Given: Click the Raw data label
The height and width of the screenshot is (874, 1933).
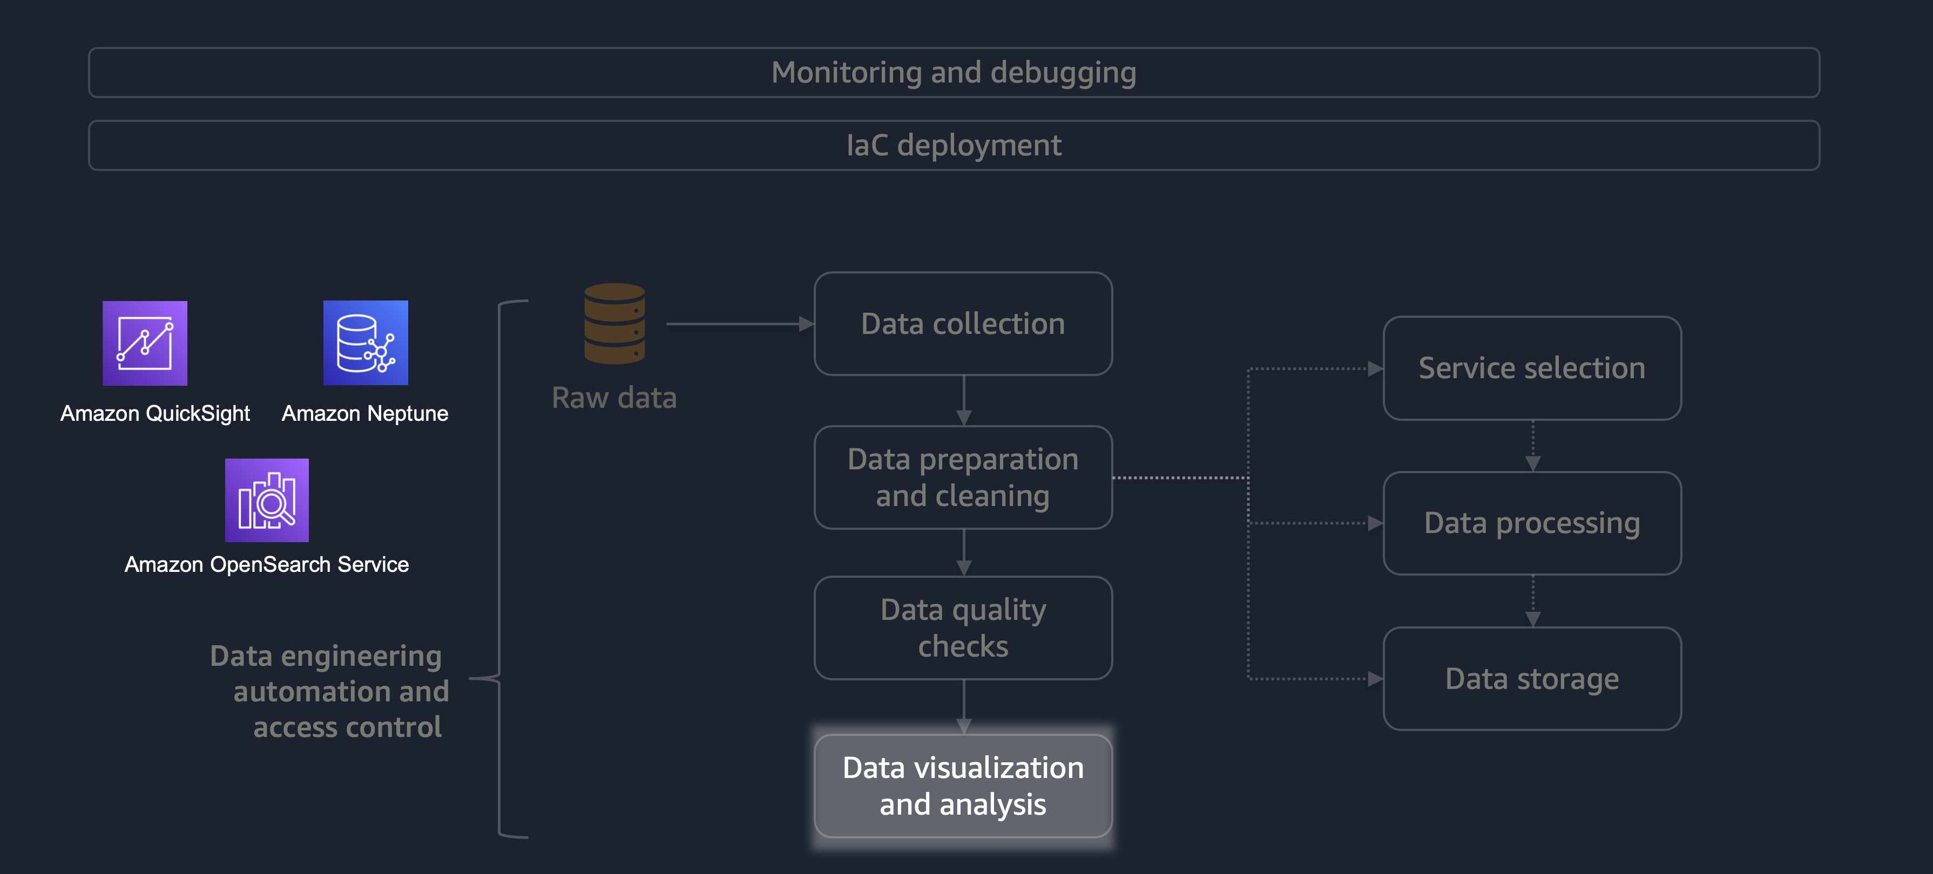Looking at the screenshot, I should pyautogui.click(x=614, y=398).
